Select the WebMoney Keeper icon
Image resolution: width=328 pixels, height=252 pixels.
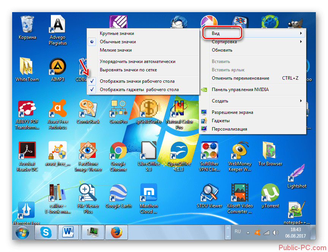[240, 157]
